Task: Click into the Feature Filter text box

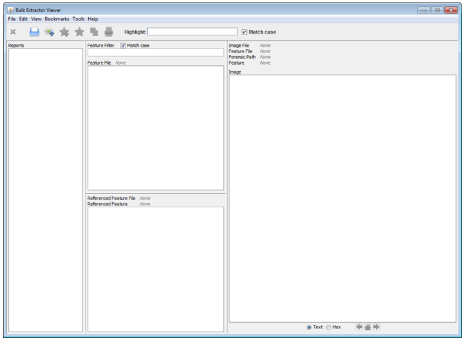Action: click(155, 53)
